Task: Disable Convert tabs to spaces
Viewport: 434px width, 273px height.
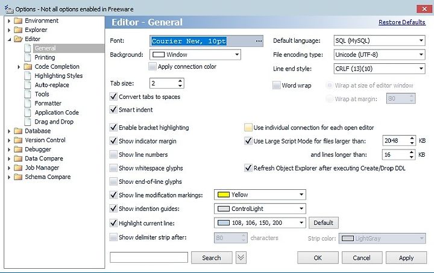Action: [x=113, y=96]
